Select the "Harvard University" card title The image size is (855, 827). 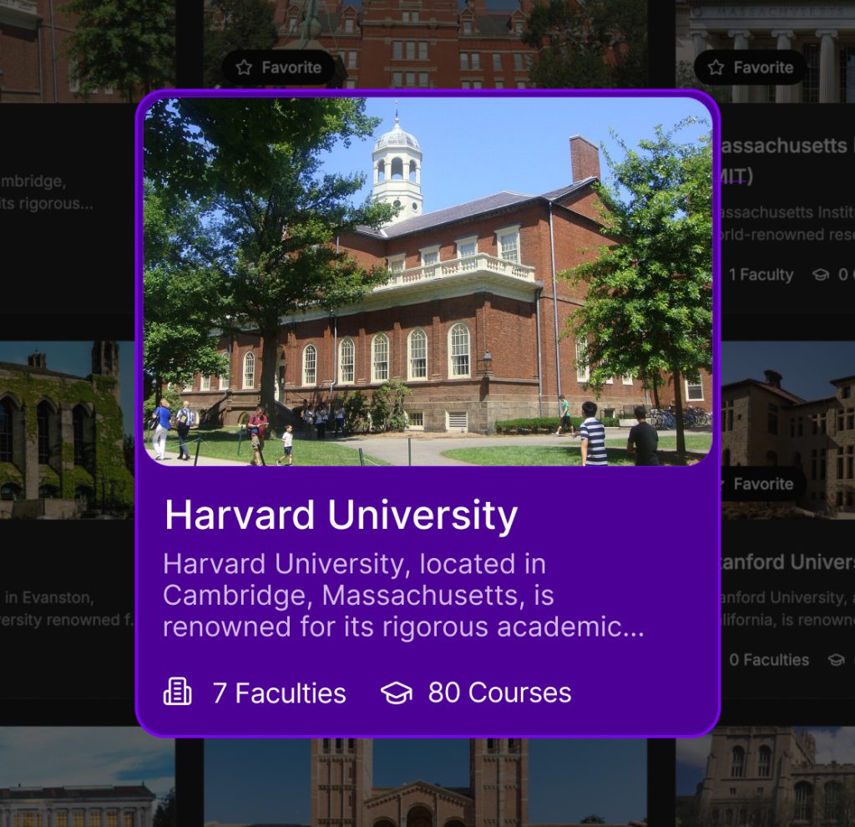point(341,515)
